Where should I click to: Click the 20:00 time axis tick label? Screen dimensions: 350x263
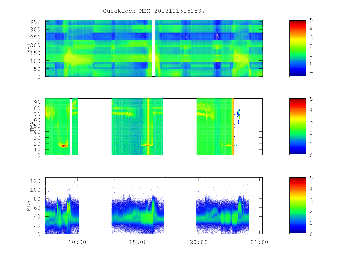coord(199,242)
